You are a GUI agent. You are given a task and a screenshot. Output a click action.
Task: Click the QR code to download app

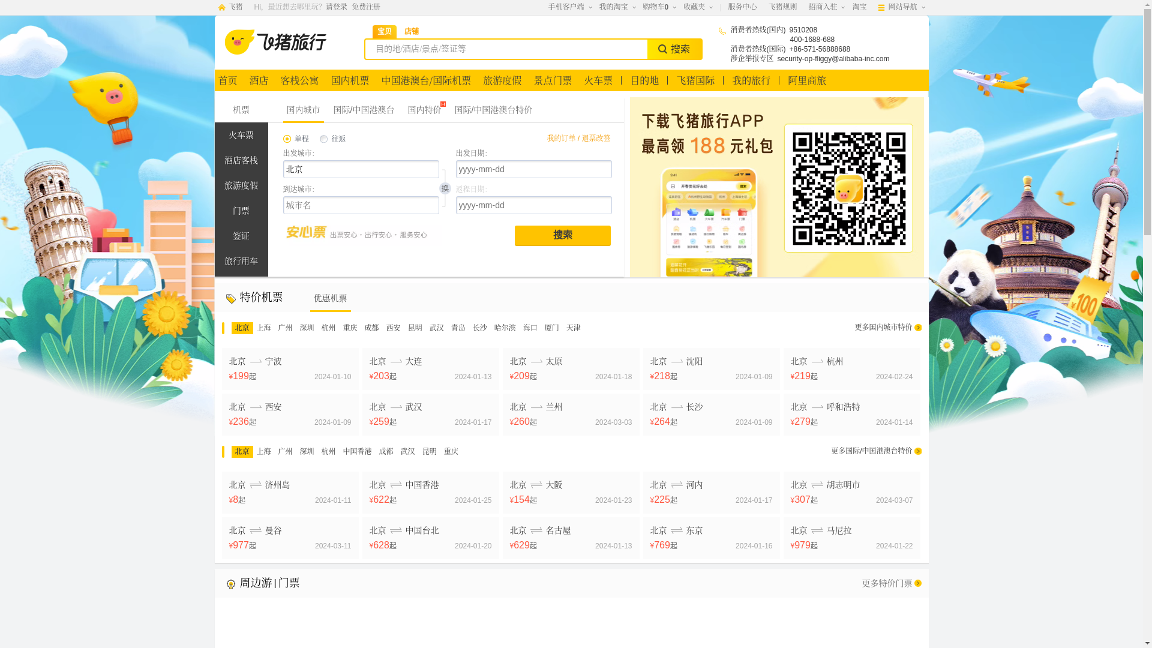[x=848, y=188]
